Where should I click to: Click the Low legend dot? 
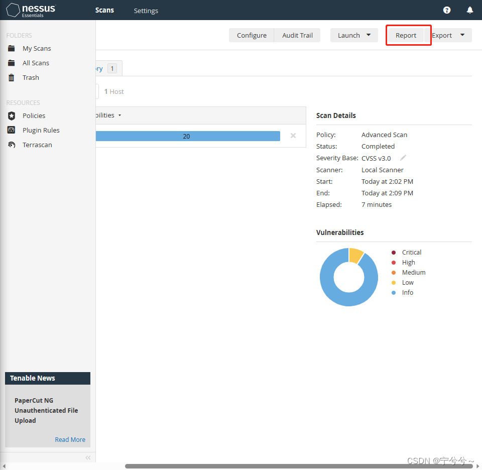coord(394,283)
